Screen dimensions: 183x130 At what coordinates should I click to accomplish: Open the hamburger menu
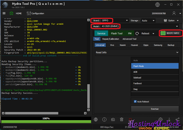[x=4, y=13]
